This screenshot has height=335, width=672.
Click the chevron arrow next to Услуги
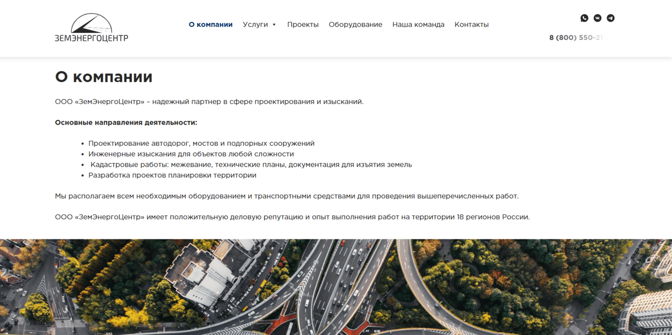[x=274, y=25]
